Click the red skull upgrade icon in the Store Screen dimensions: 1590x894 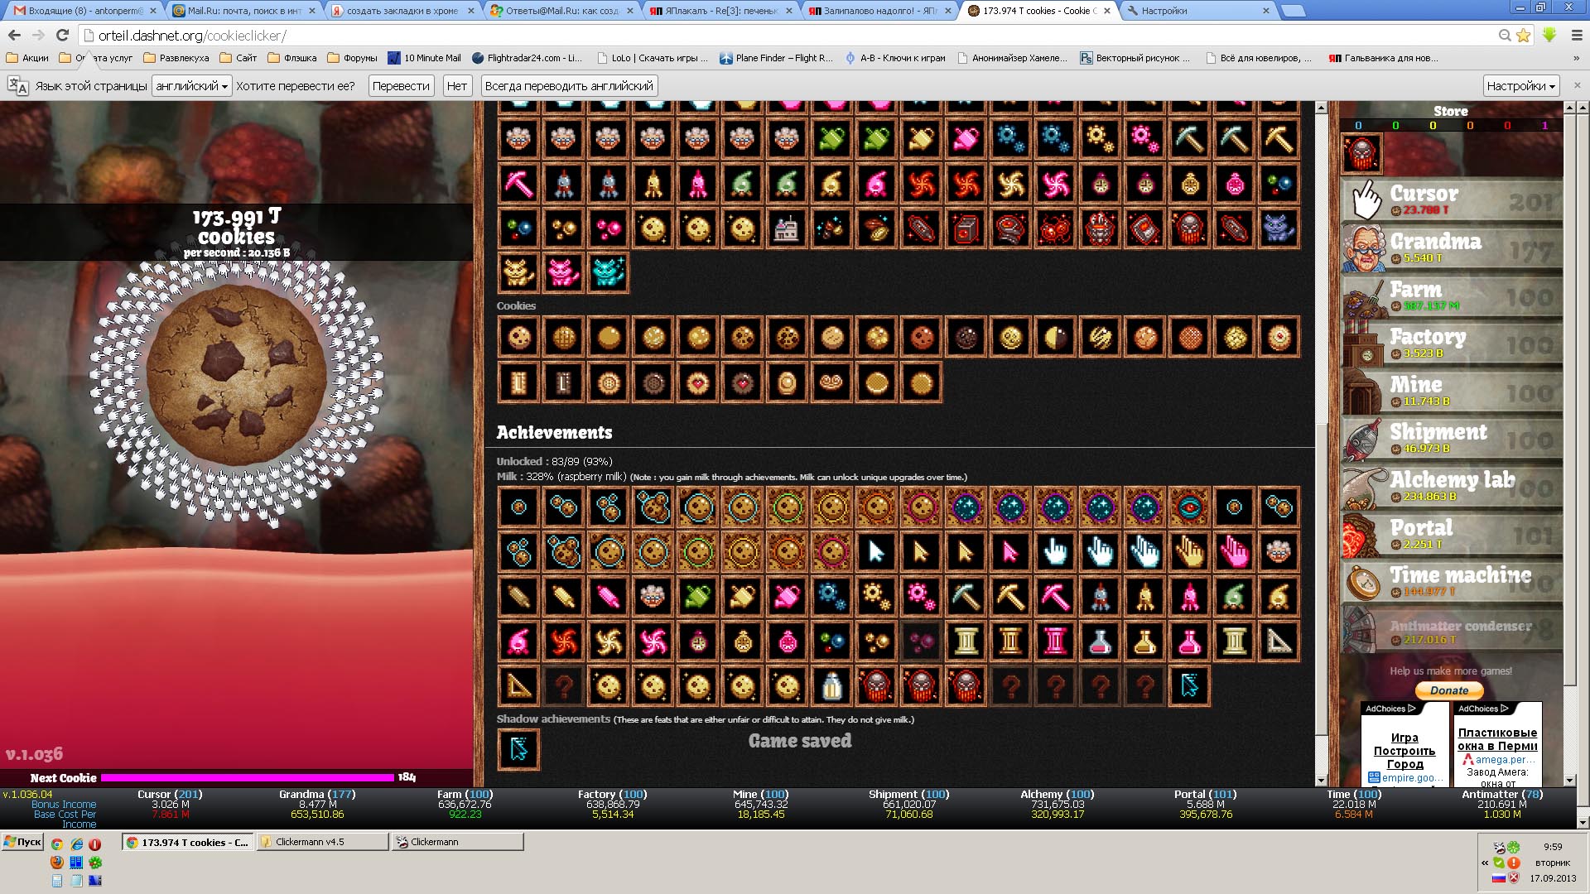[1361, 153]
